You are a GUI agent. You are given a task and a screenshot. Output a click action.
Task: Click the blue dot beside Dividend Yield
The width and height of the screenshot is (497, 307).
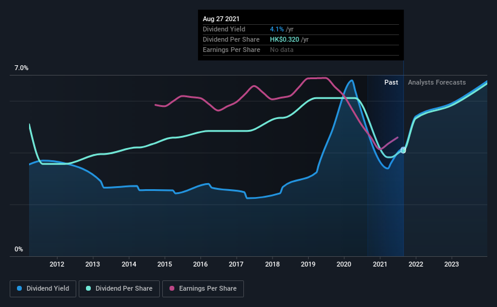(x=19, y=289)
